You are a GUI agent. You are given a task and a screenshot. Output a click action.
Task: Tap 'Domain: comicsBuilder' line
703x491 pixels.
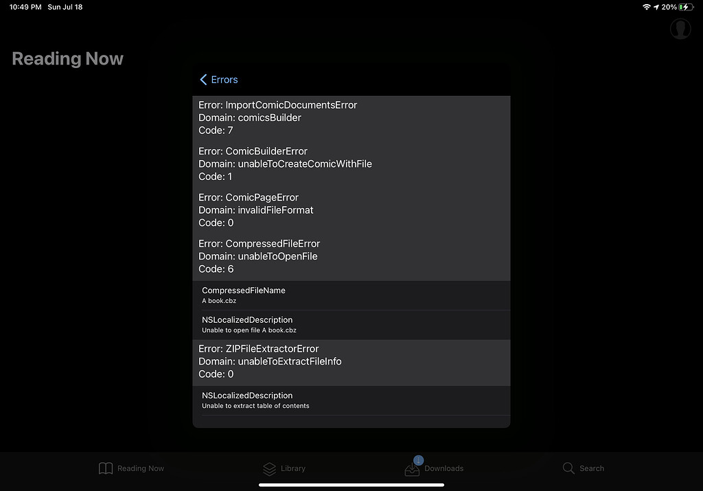(250, 117)
